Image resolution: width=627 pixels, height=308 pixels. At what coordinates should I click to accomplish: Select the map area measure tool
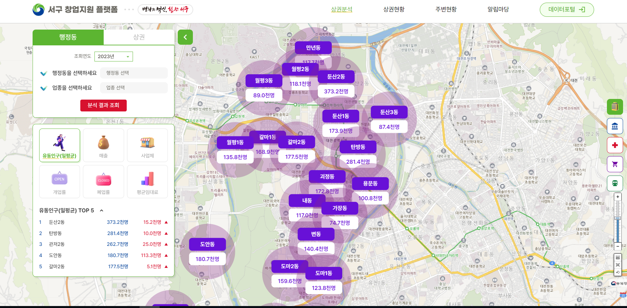pyautogui.click(x=618, y=265)
